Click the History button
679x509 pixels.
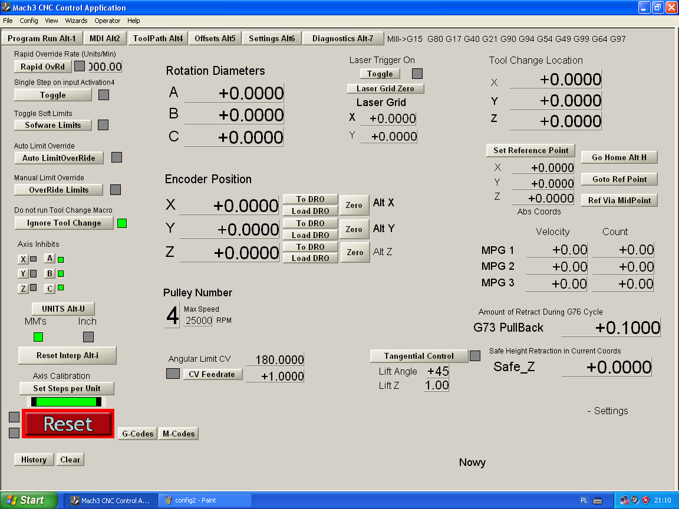[x=34, y=460]
